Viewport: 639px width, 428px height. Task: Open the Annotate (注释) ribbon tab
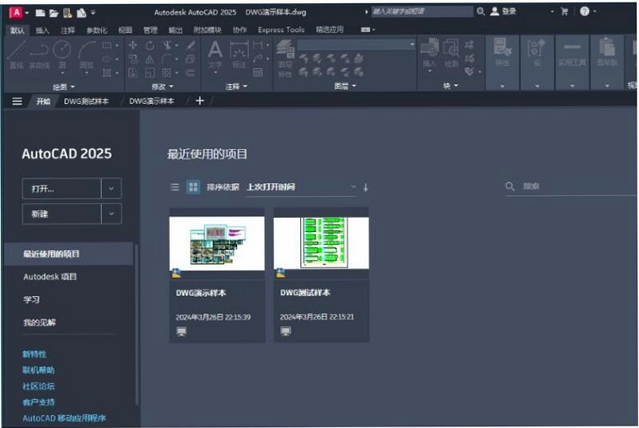point(67,30)
